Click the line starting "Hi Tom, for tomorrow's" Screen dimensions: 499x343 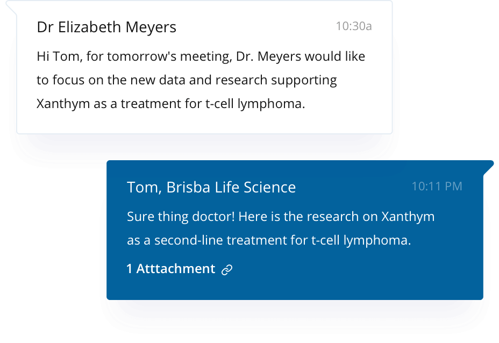pyautogui.click(x=201, y=56)
